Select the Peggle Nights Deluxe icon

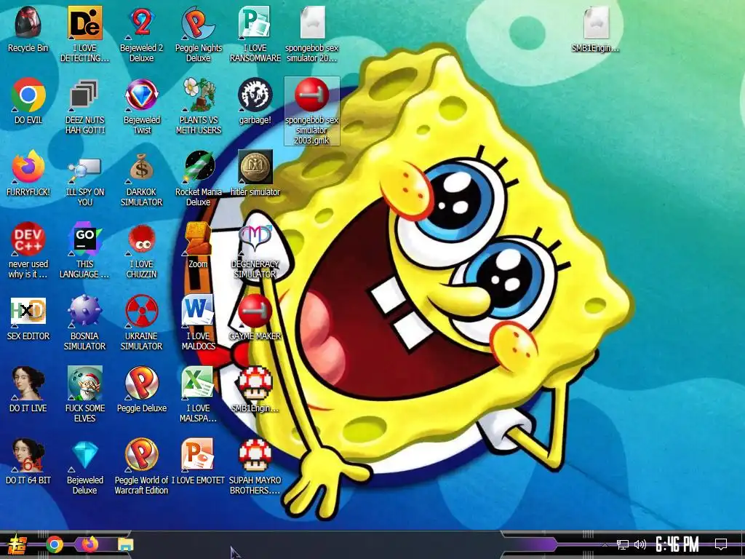point(198,23)
